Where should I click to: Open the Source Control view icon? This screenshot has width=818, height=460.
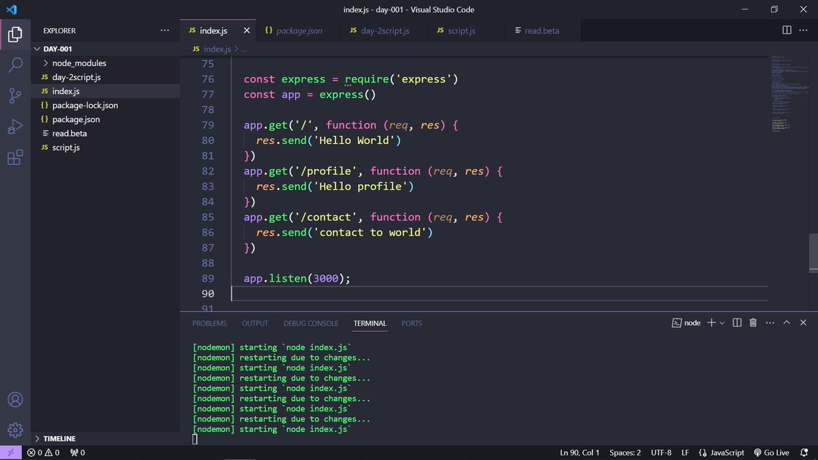pos(15,96)
